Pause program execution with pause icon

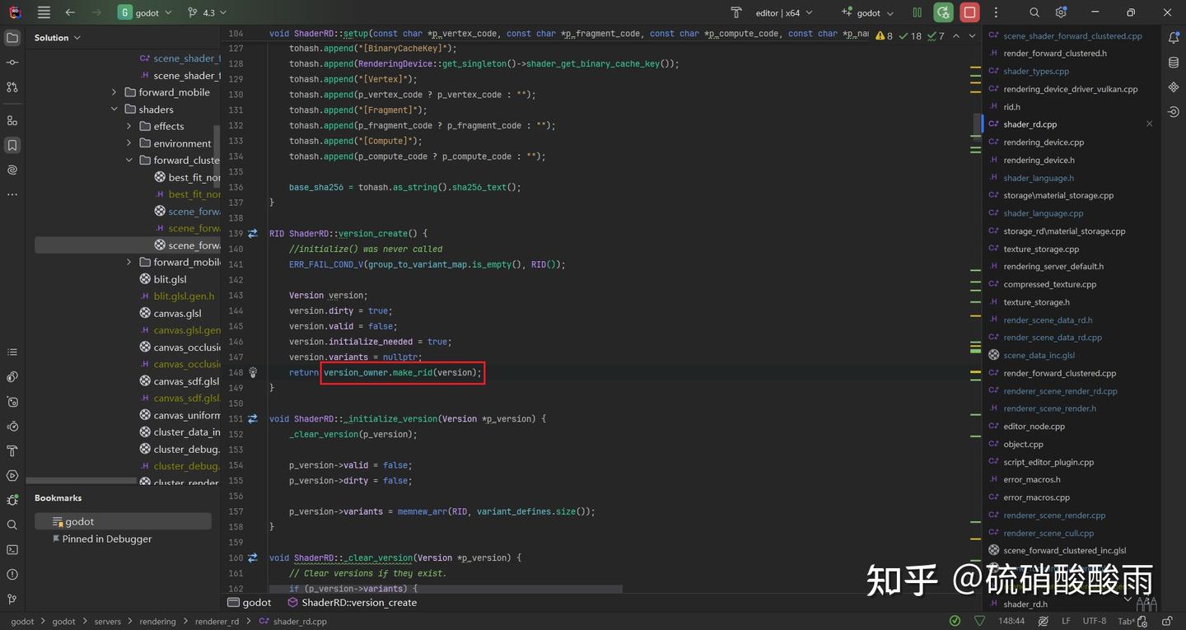(917, 12)
